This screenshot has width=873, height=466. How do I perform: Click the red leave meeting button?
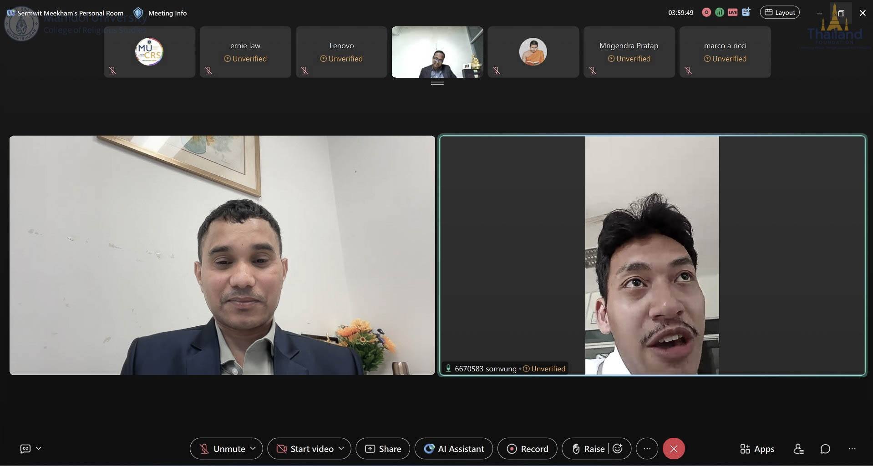[x=674, y=449]
